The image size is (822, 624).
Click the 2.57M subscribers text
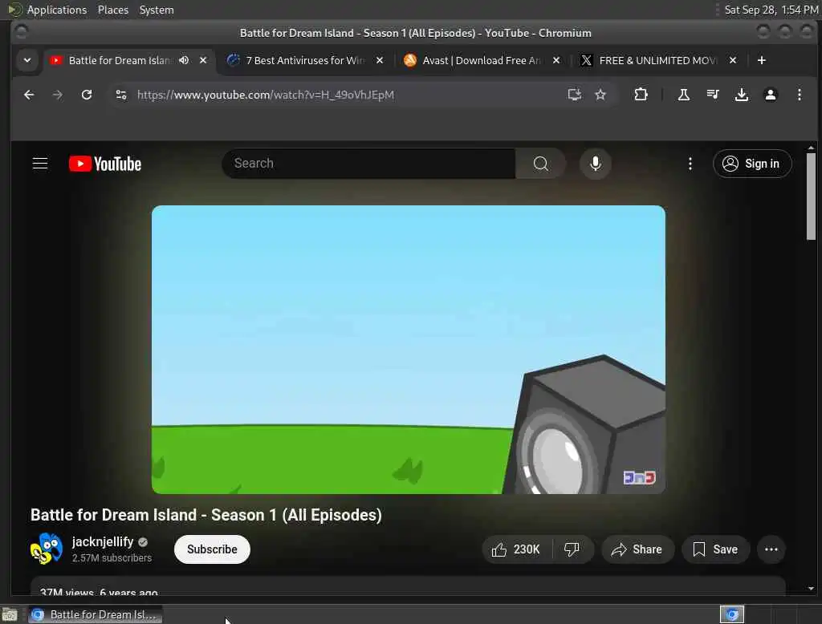click(x=112, y=558)
